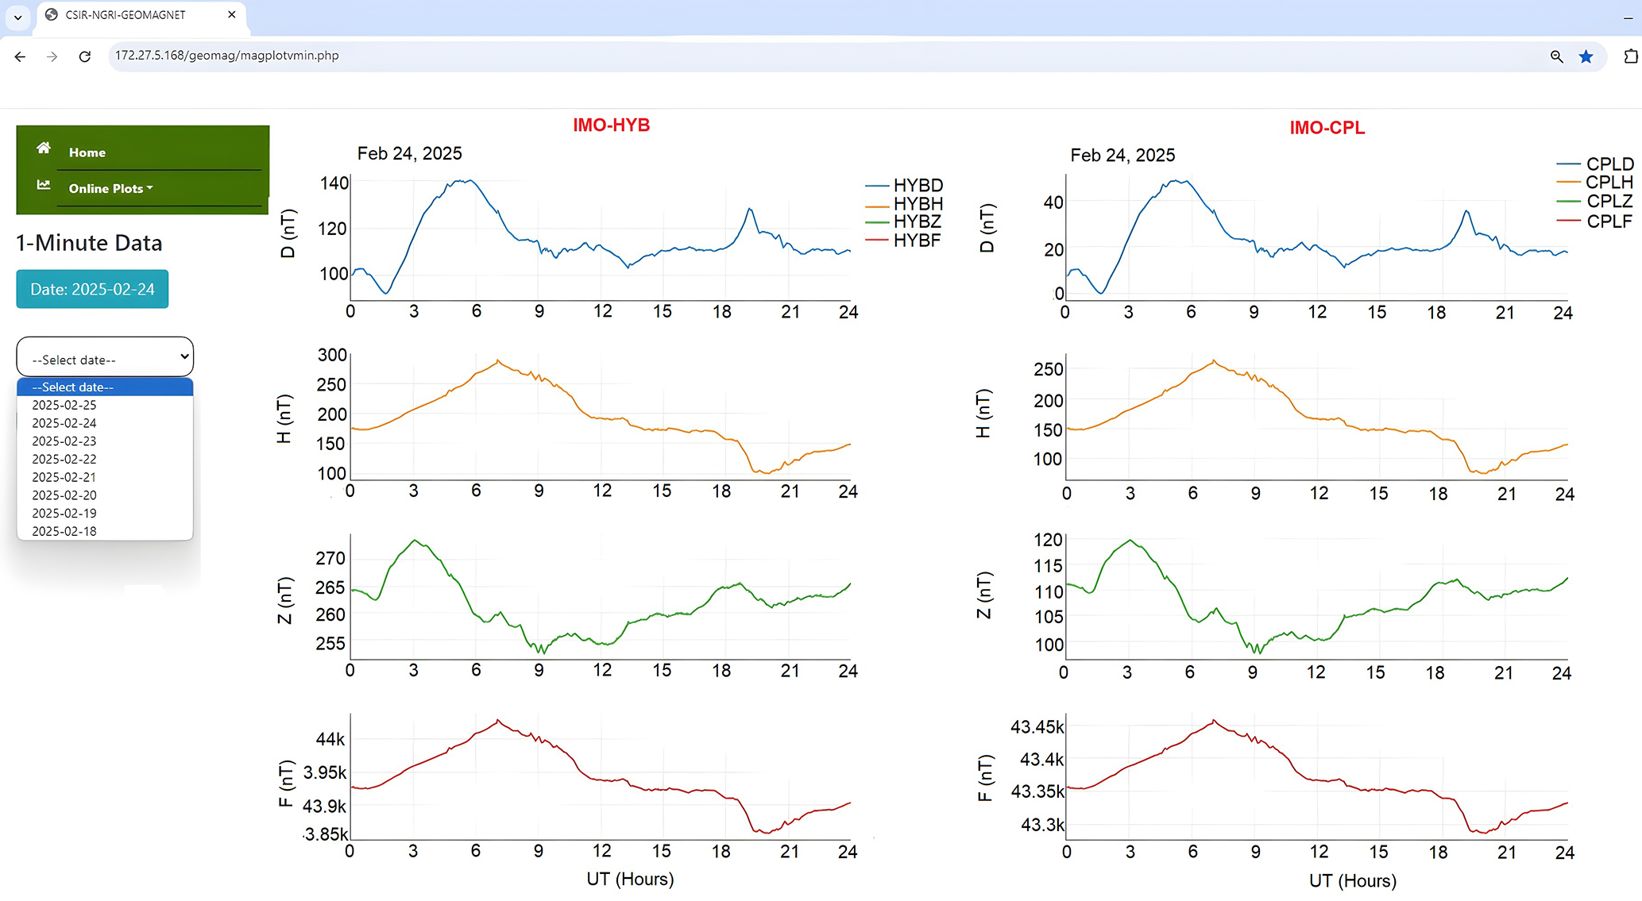Viewport: 1642px width, 901px height.
Task: Click the zoom magnifier in address bar
Action: pos(1556,56)
